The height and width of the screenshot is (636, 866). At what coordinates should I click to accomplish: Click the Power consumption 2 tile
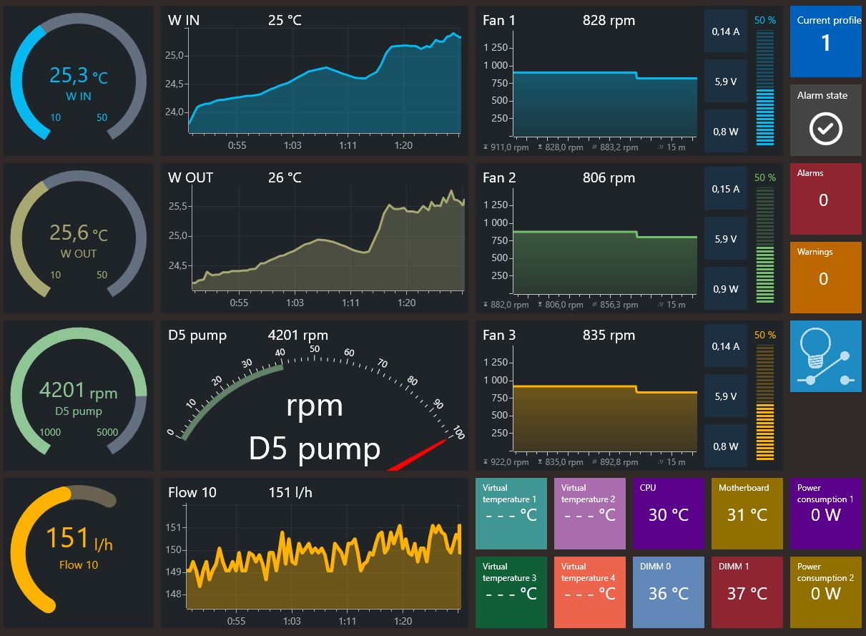coord(825,592)
